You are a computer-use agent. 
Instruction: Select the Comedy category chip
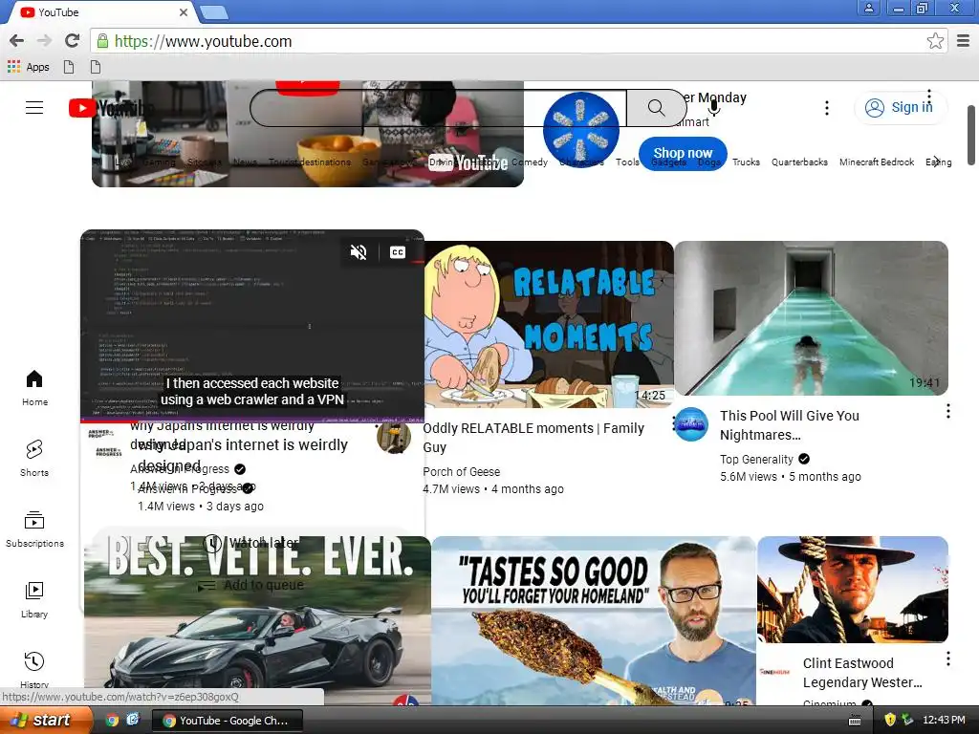[x=530, y=162]
